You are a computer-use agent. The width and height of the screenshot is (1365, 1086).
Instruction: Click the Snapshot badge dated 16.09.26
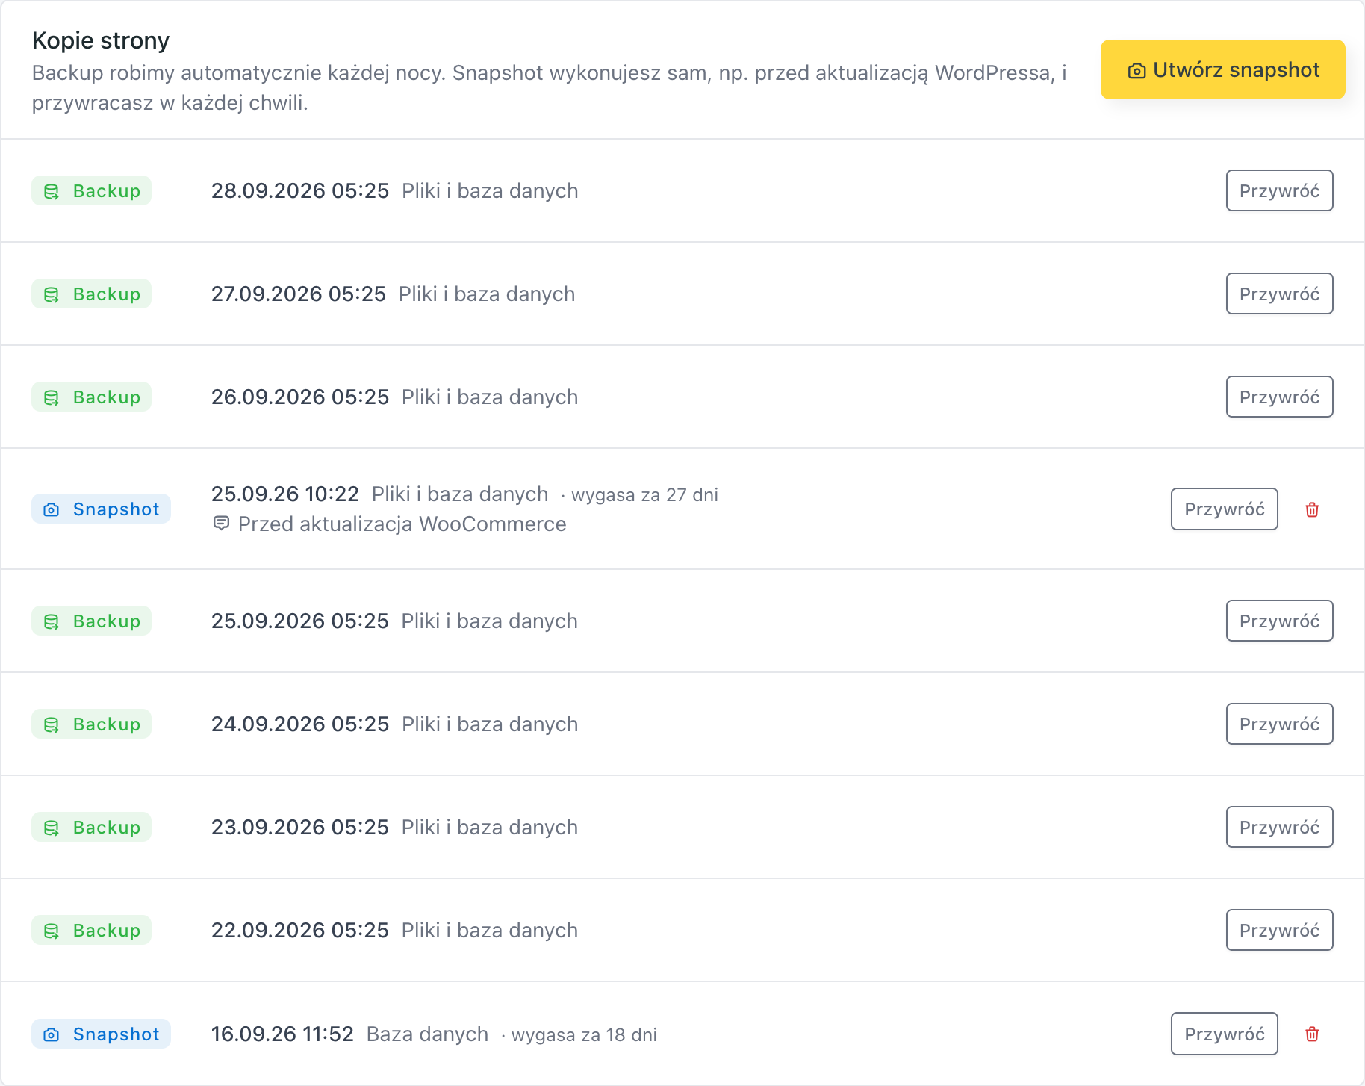101,1034
